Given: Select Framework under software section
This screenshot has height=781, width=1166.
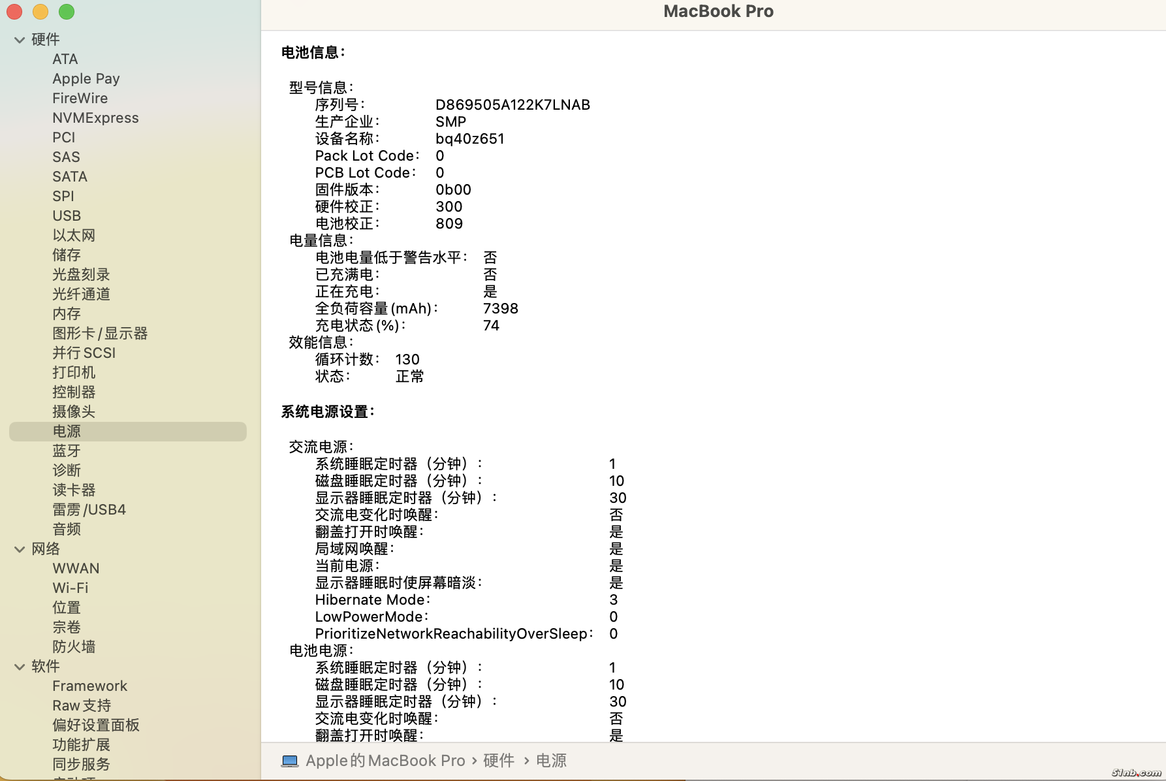Looking at the screenshot, I should (x=89, y=686).
